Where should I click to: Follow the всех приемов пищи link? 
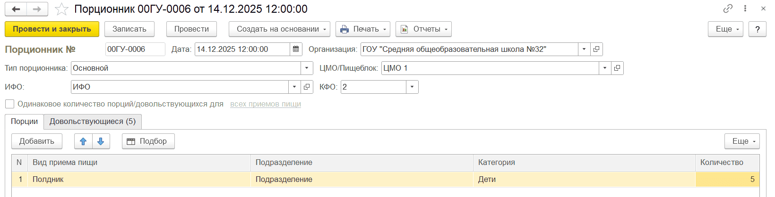265,104
